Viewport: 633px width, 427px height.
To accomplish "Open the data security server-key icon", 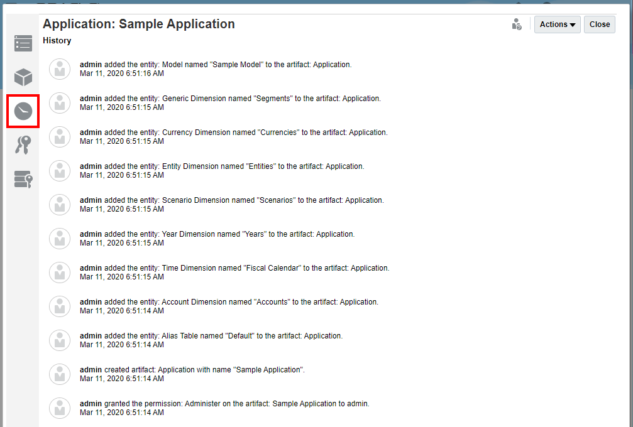I will (23, 179).
